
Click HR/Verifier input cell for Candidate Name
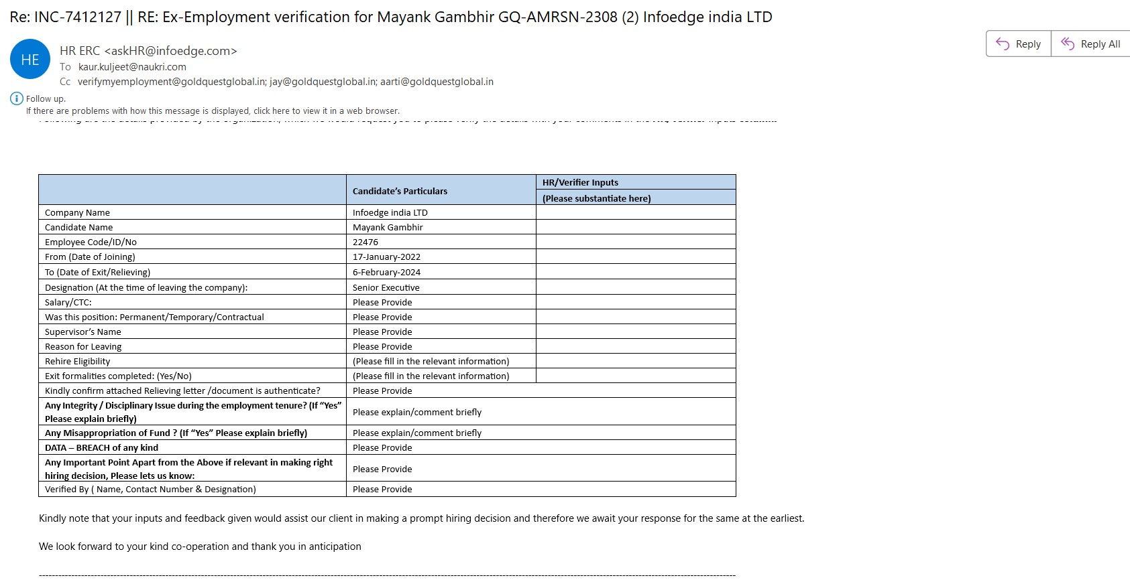click(x=636, y=227)
